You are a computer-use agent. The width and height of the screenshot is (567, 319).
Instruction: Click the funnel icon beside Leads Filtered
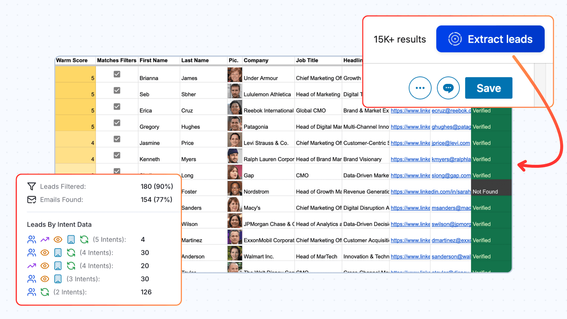32,186
